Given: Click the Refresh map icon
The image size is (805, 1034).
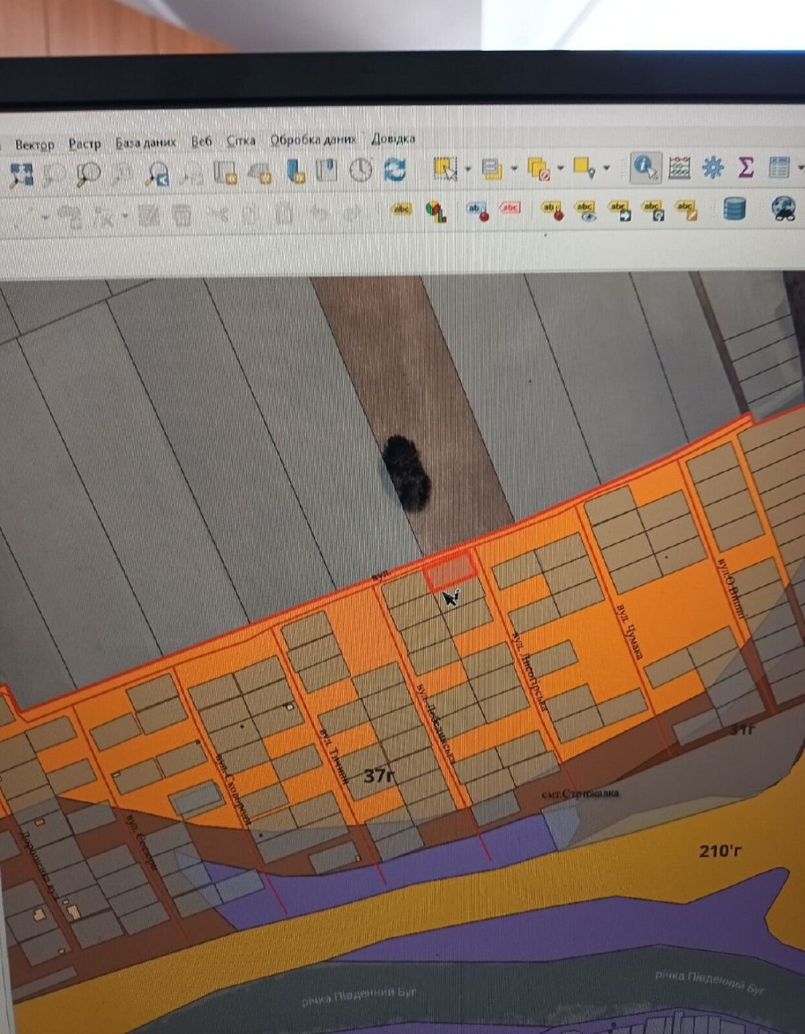Looking at the screenshot, I should [x=395, y=170].
